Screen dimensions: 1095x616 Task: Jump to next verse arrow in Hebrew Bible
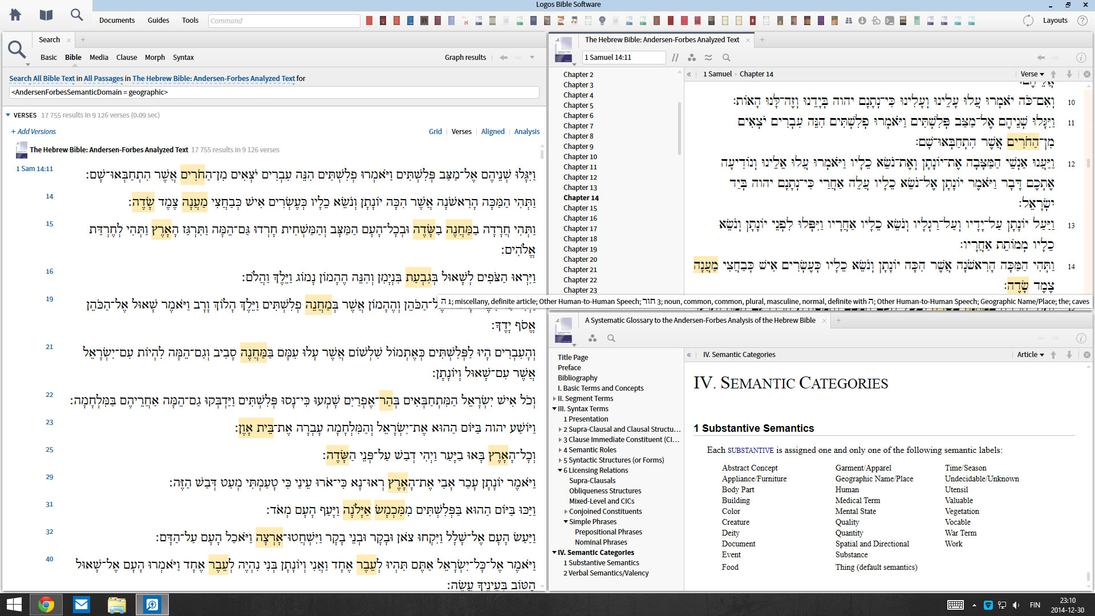click(1069, 74)
